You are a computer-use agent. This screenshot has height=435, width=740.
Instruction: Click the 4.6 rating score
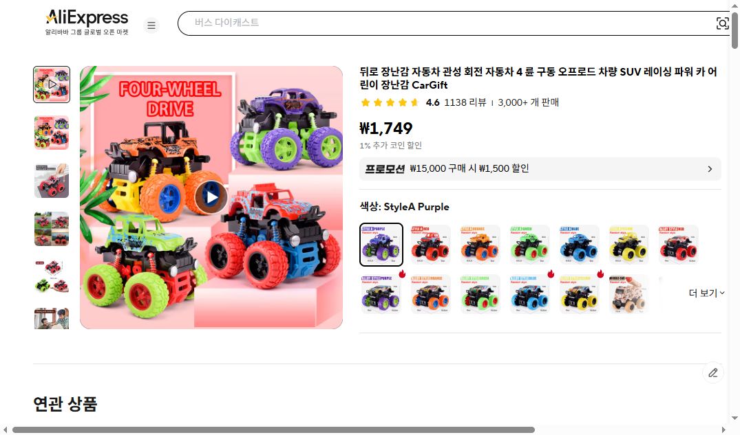pos(432,102)
